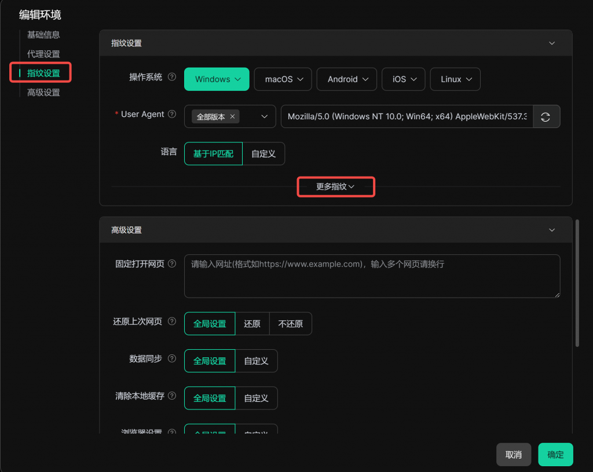The height and width of the screenshot is (472, 593).
Task: Expand the 更多指纹 section
Action: [335, 186]
